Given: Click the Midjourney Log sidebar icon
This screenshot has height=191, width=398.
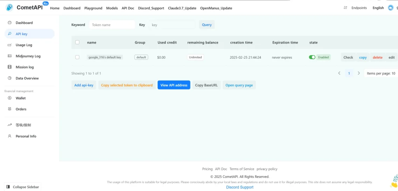Looking at the screenshot, I should 10,56.
